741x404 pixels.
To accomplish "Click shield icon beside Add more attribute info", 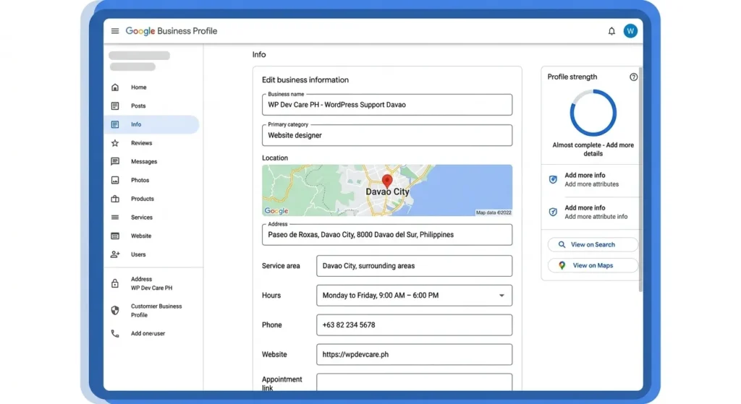I will pos(553,212).
